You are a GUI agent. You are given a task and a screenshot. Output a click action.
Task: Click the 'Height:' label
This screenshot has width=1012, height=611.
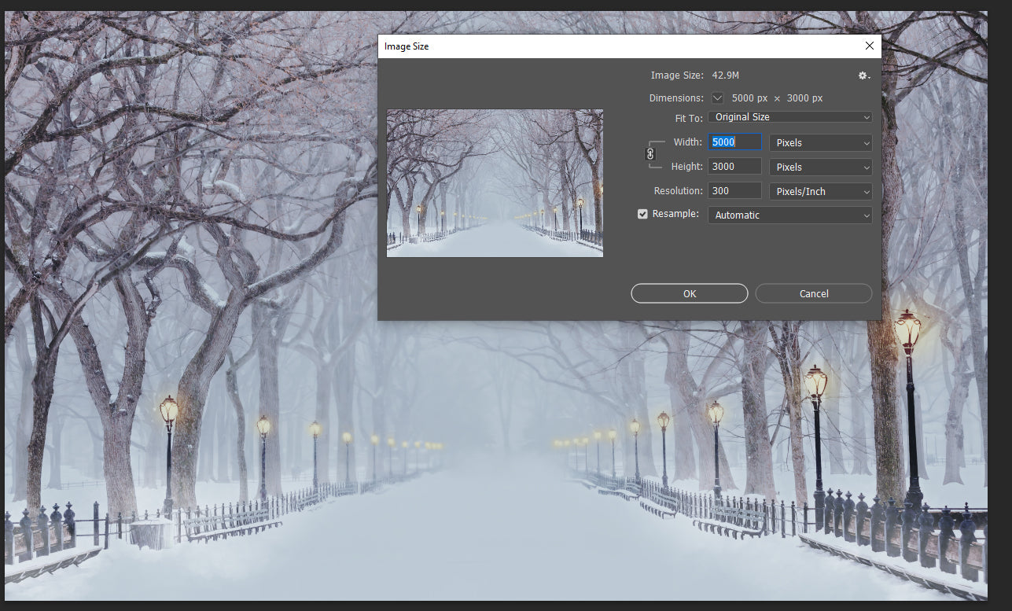(686, 167)
